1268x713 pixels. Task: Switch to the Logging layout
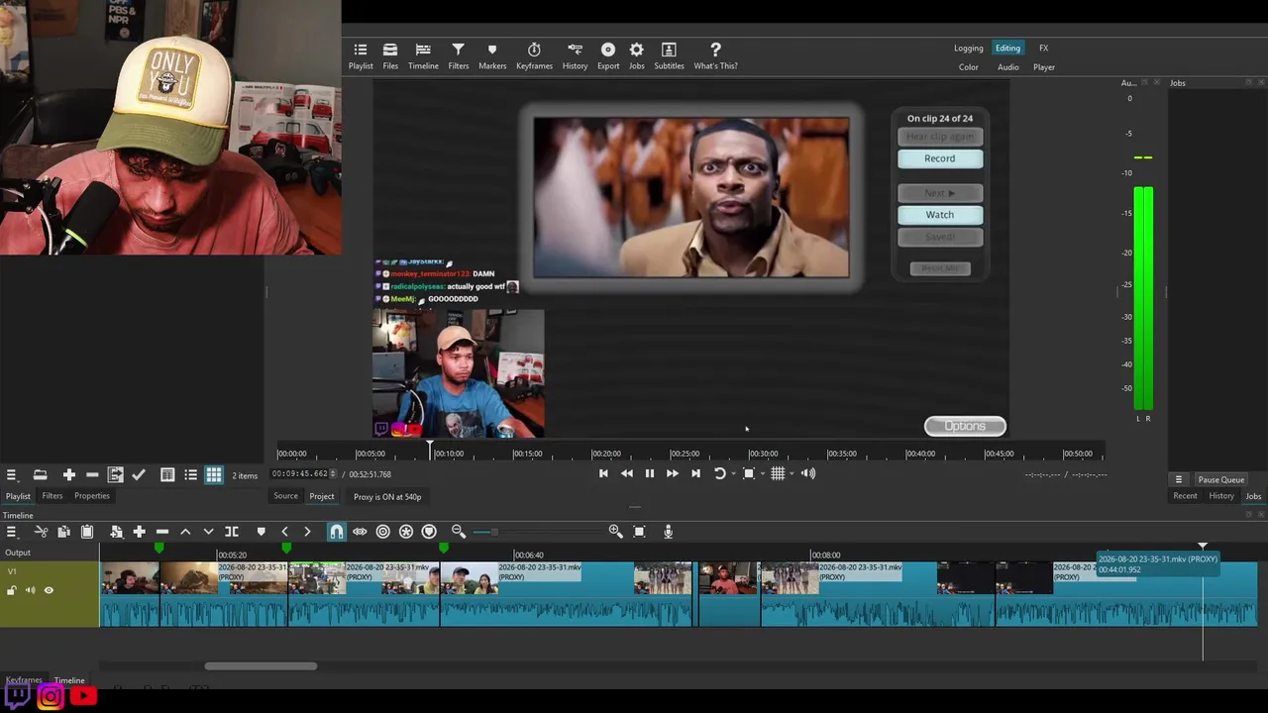[968, 49]
